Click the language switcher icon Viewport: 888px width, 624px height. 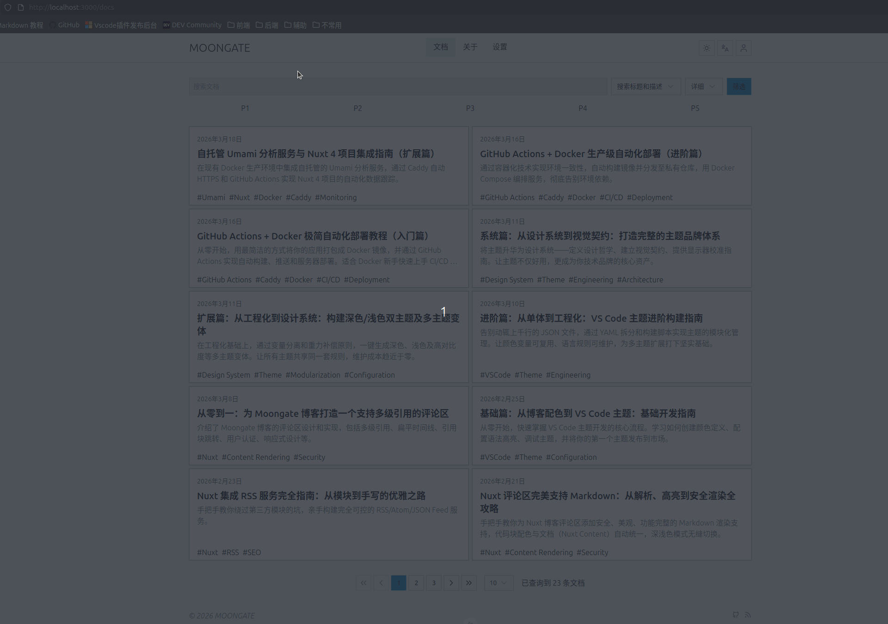(725, 48)
